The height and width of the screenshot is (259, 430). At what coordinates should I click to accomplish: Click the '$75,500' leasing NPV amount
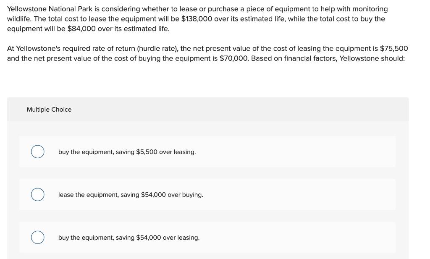point(394,49)
